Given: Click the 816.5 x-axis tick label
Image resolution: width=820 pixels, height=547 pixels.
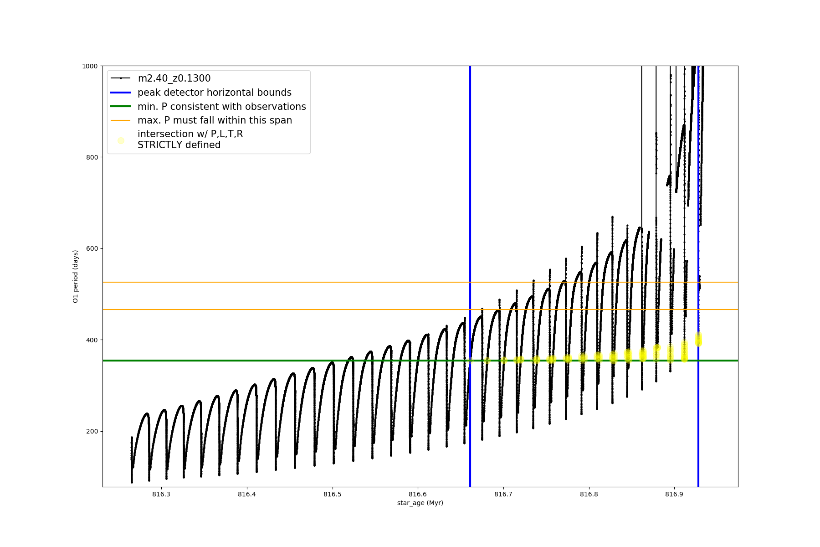Looking at the screenshot, I should point(333,494).
